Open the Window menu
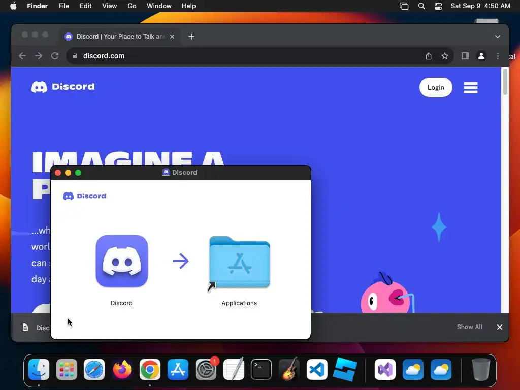Screen dimensions: 520x390 (x=159, y=6)
